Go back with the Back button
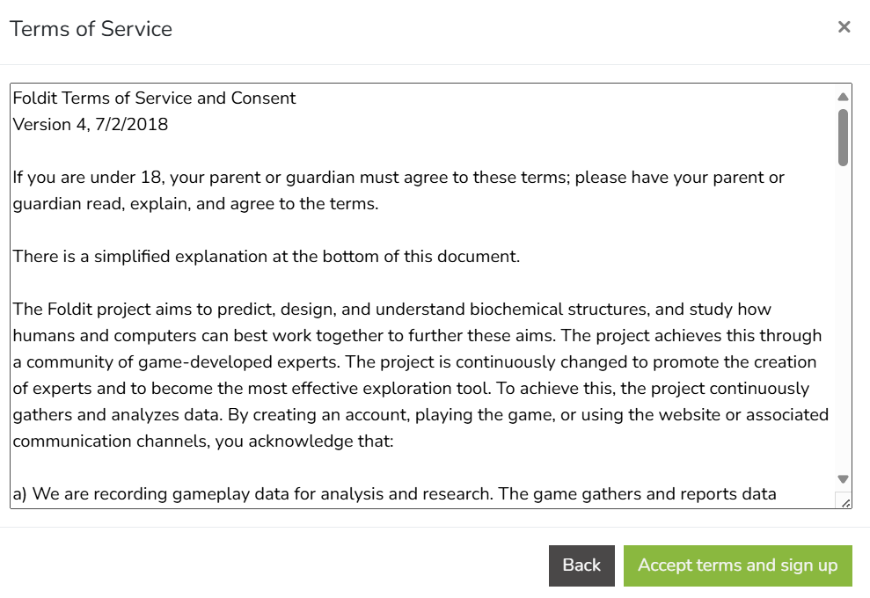 (x=581, y=565)
